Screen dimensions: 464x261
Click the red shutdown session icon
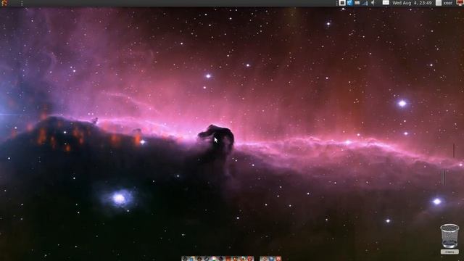460,3
